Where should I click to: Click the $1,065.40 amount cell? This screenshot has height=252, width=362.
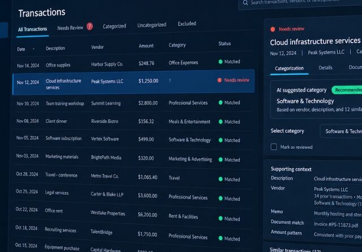[x=148, y=177]
